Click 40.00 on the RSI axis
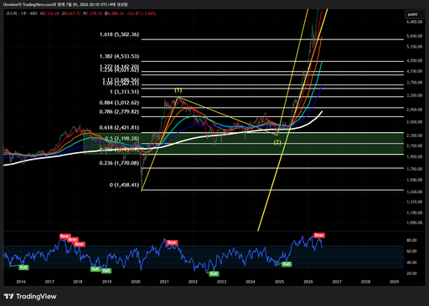This screenshot has height=306, width=429. 411,263
